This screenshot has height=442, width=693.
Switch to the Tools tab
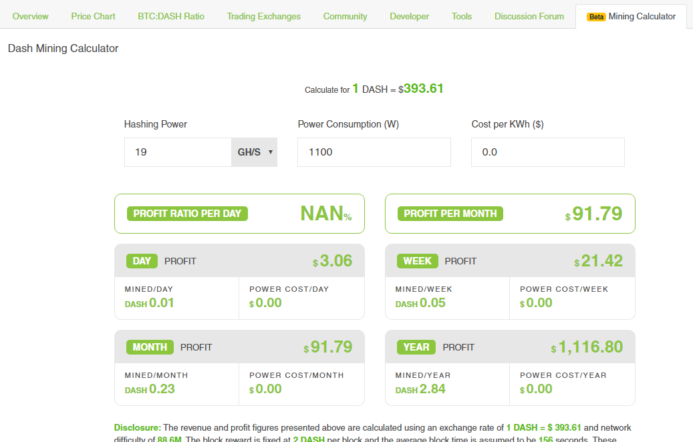[x=462, y=16]
